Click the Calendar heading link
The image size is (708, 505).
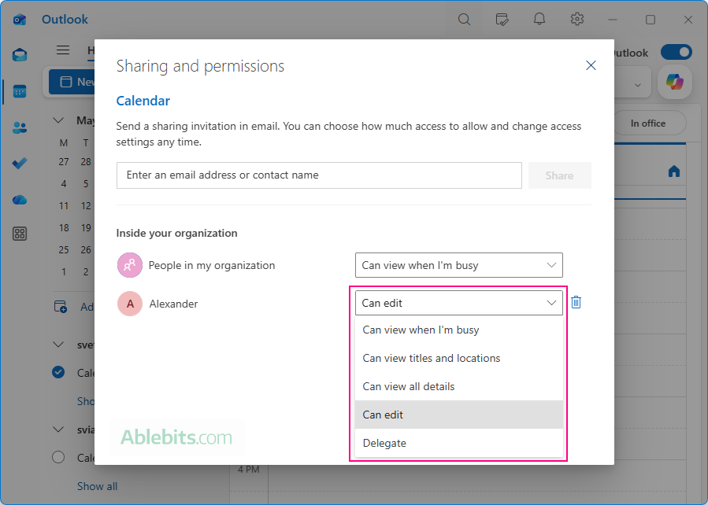143,101
